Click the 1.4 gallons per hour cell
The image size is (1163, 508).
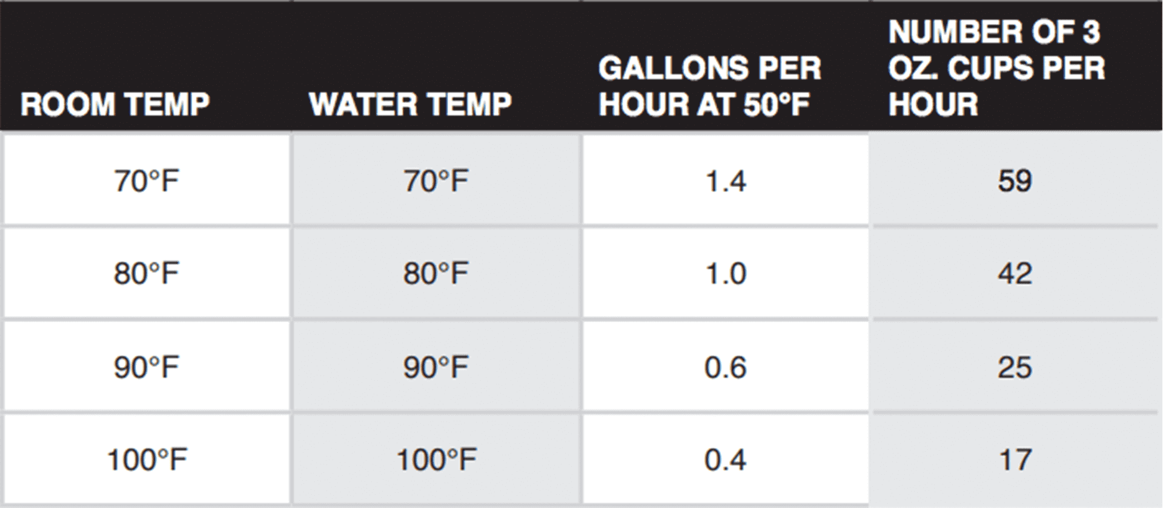point(726,181)
